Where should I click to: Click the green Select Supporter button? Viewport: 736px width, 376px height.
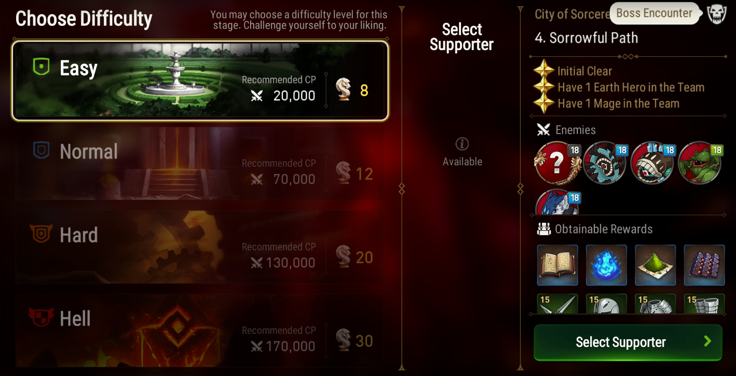628,342
